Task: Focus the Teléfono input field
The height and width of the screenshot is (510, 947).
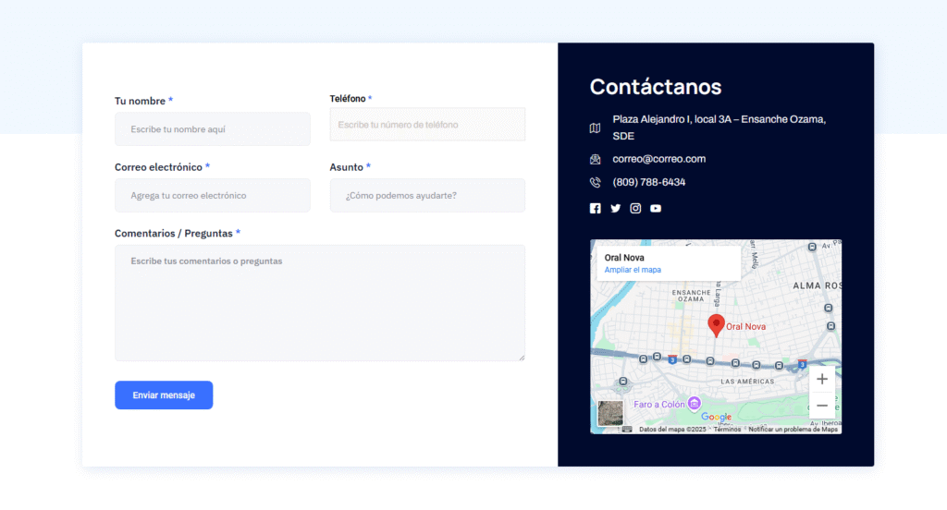Action: 427,125
